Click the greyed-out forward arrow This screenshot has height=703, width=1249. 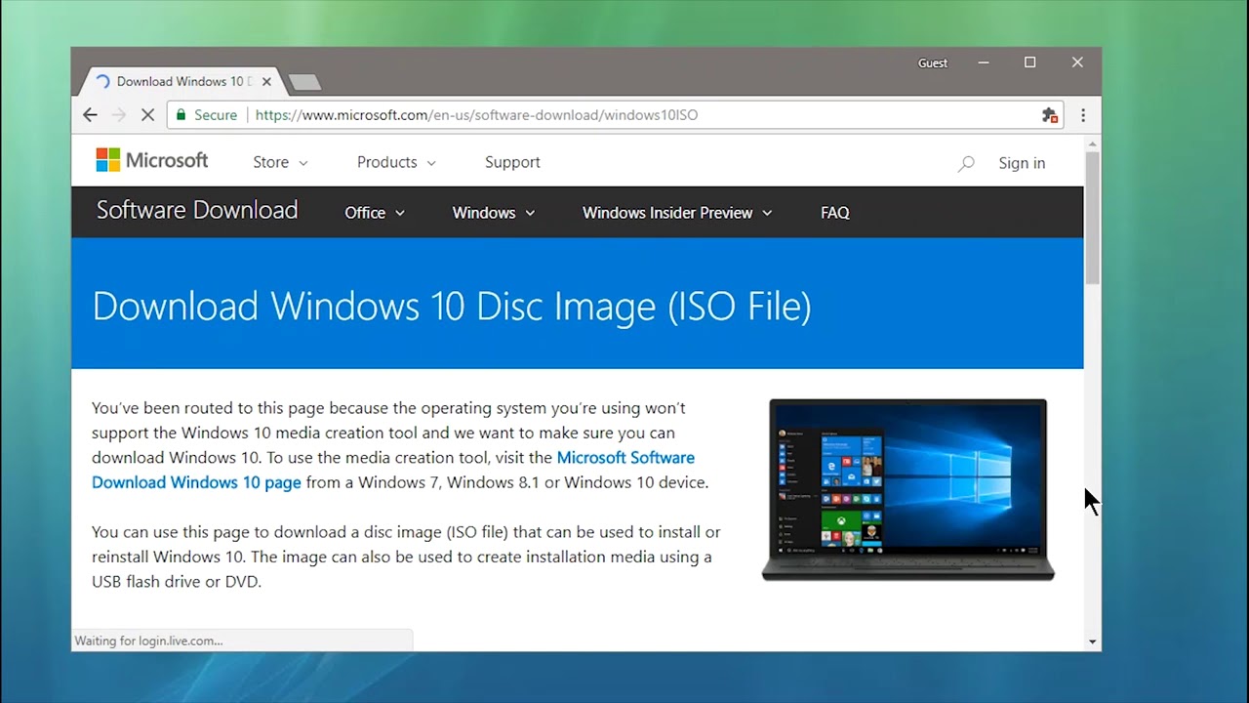(x=119, y=115)
